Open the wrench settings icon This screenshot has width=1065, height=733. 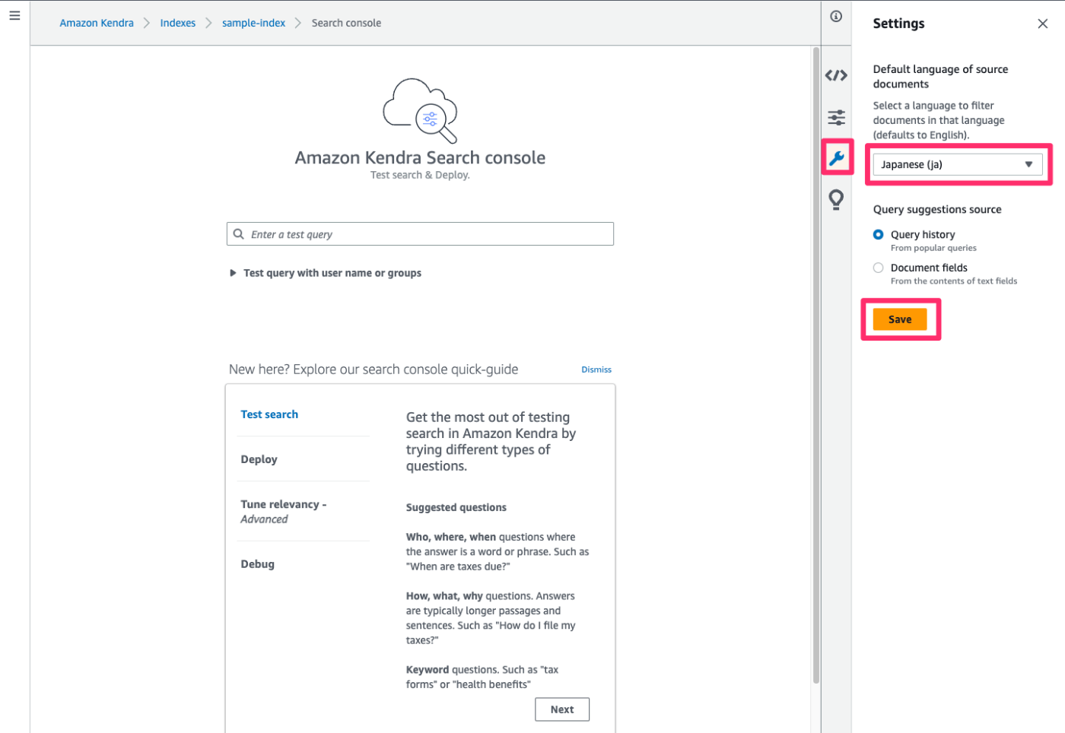[x=836, y=158]
